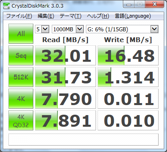Open the 言語(Language) menu
The image size is (167, 152).
[133, 16]
